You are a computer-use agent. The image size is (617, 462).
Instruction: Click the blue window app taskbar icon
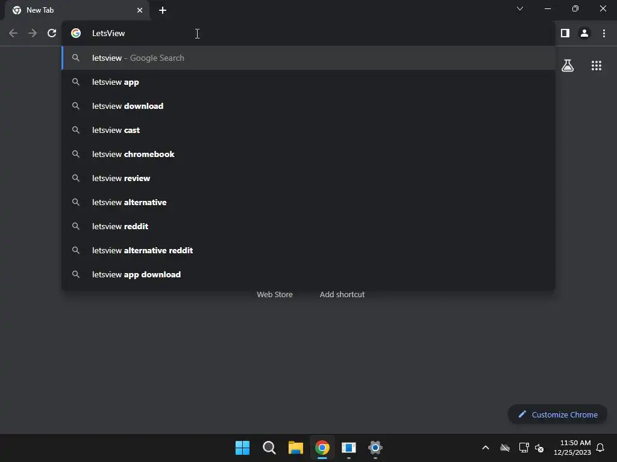[x=349, y=448]
